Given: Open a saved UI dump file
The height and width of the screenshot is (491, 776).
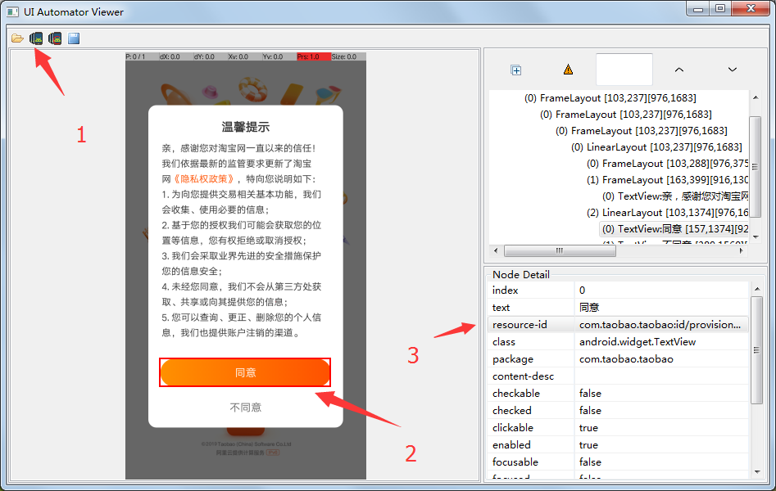Looking at the screenshot, I should [17, 38].
